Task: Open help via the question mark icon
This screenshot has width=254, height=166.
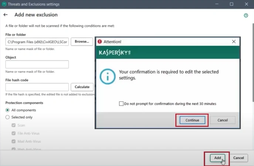Action: (x=246, y=15)
